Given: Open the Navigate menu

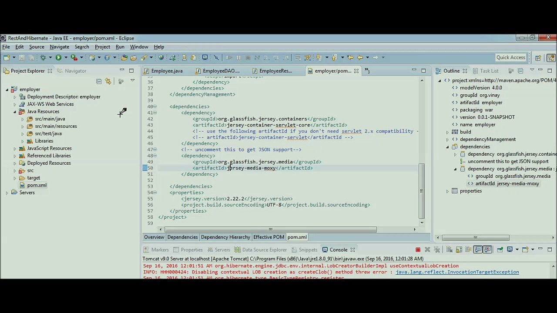Looking at the screenshot, I should pyautogui.click(x=59, y=47).
